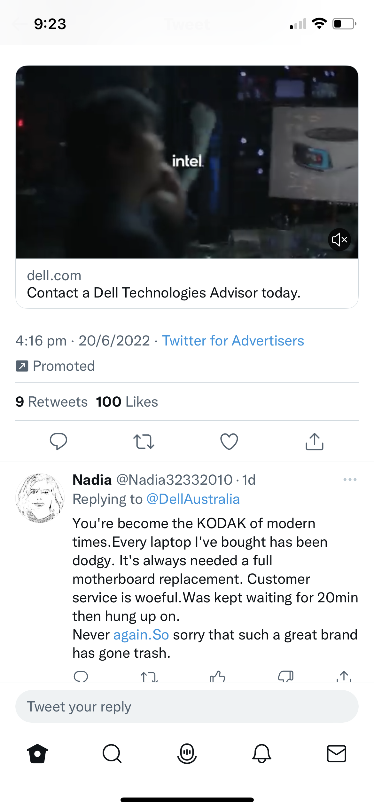Image resolution: width=374 pixels, height=810 pixels.
Task: Upvote Nadia's reply with the thumbs-up icon
Action: pyautogui.click(x=217, y=676)
